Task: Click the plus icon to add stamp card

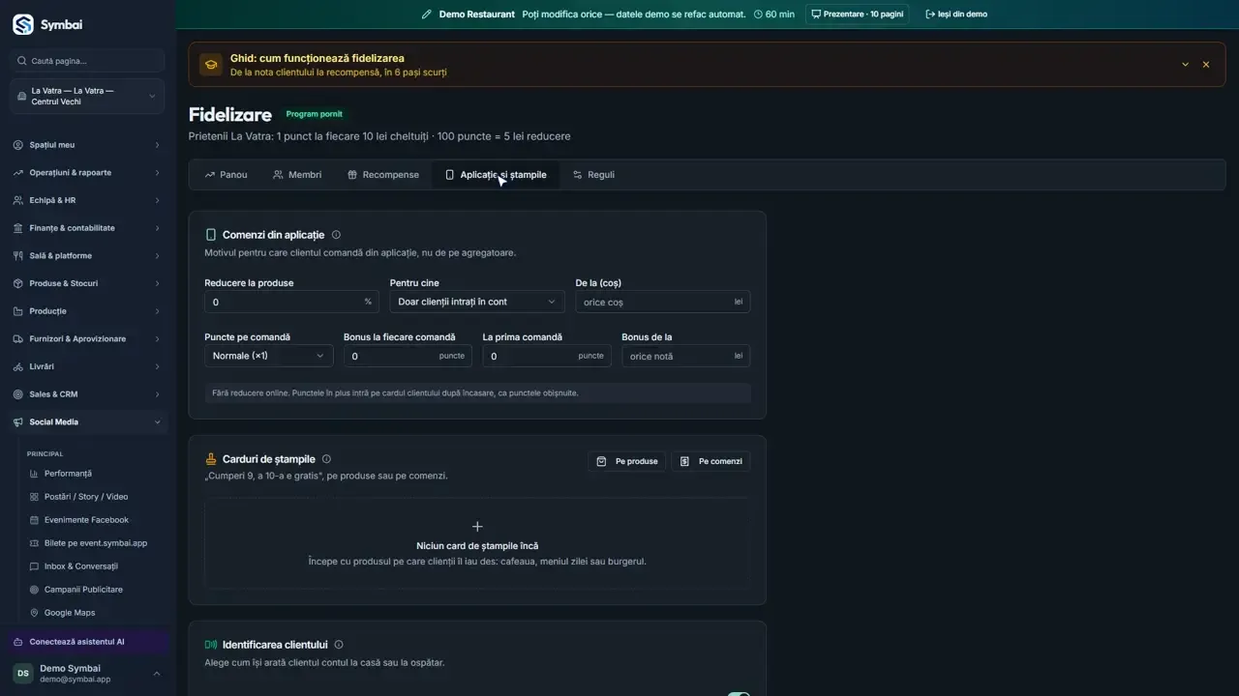Action: (477, 527)
